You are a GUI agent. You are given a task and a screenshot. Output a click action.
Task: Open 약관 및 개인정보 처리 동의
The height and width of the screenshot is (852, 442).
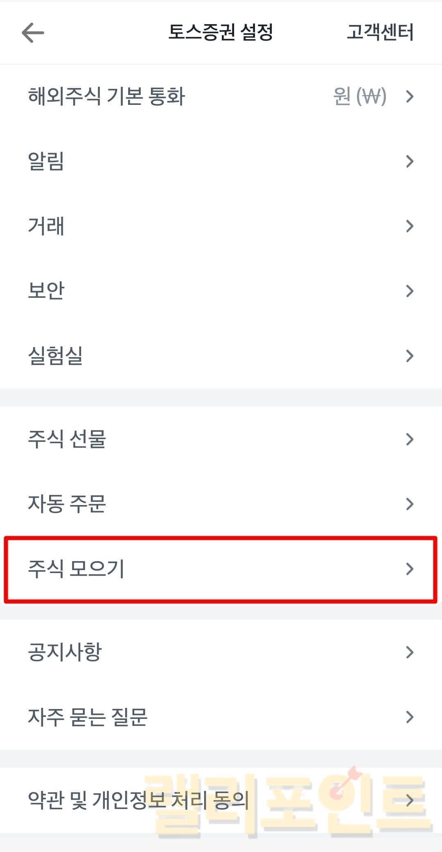(138, 800)
